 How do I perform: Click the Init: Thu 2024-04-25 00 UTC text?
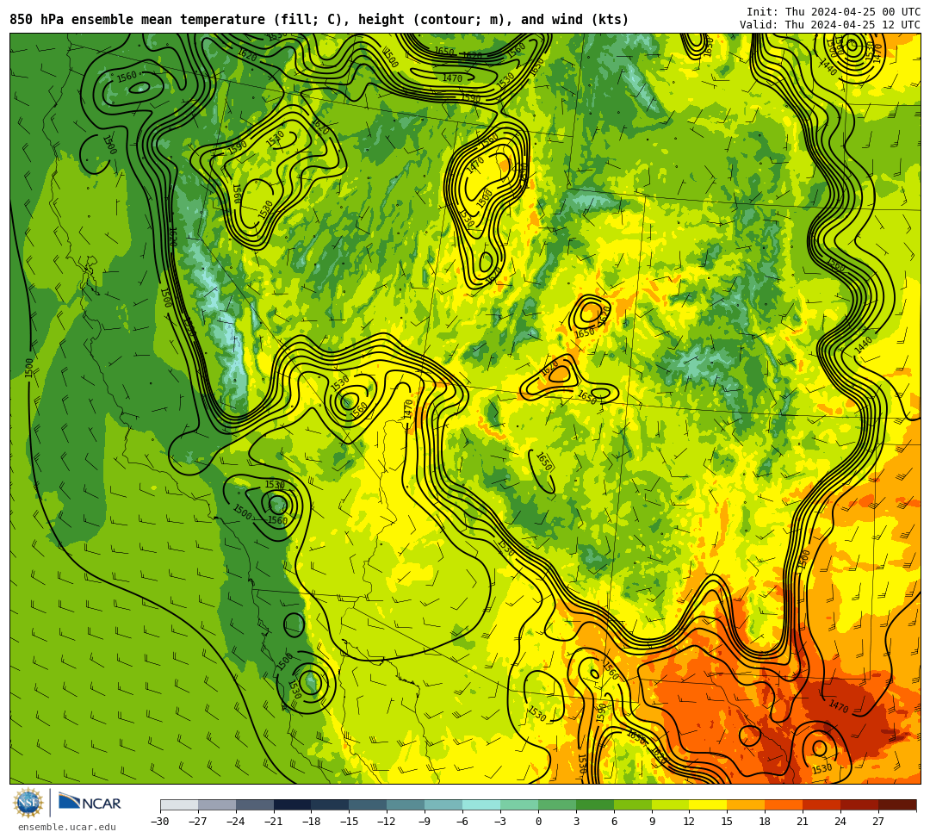point(833,12)
